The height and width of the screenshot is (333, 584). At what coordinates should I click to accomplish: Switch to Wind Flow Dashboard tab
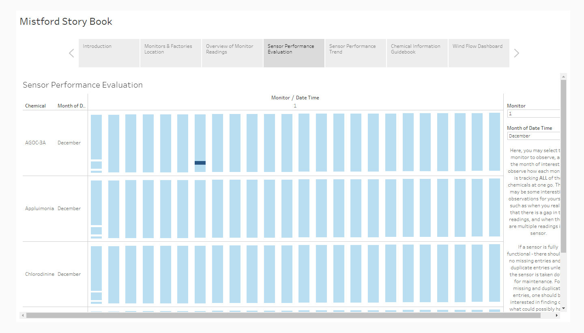click(479, 53)
